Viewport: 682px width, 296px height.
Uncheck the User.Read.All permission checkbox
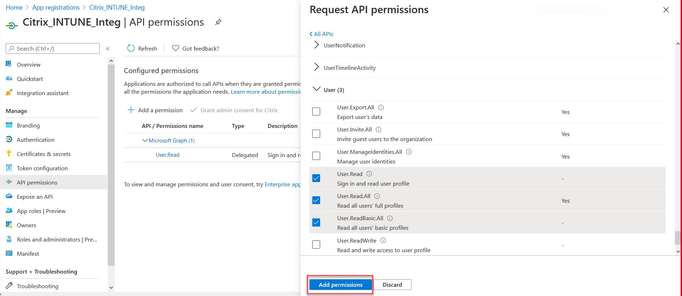(x=316, y=200)
